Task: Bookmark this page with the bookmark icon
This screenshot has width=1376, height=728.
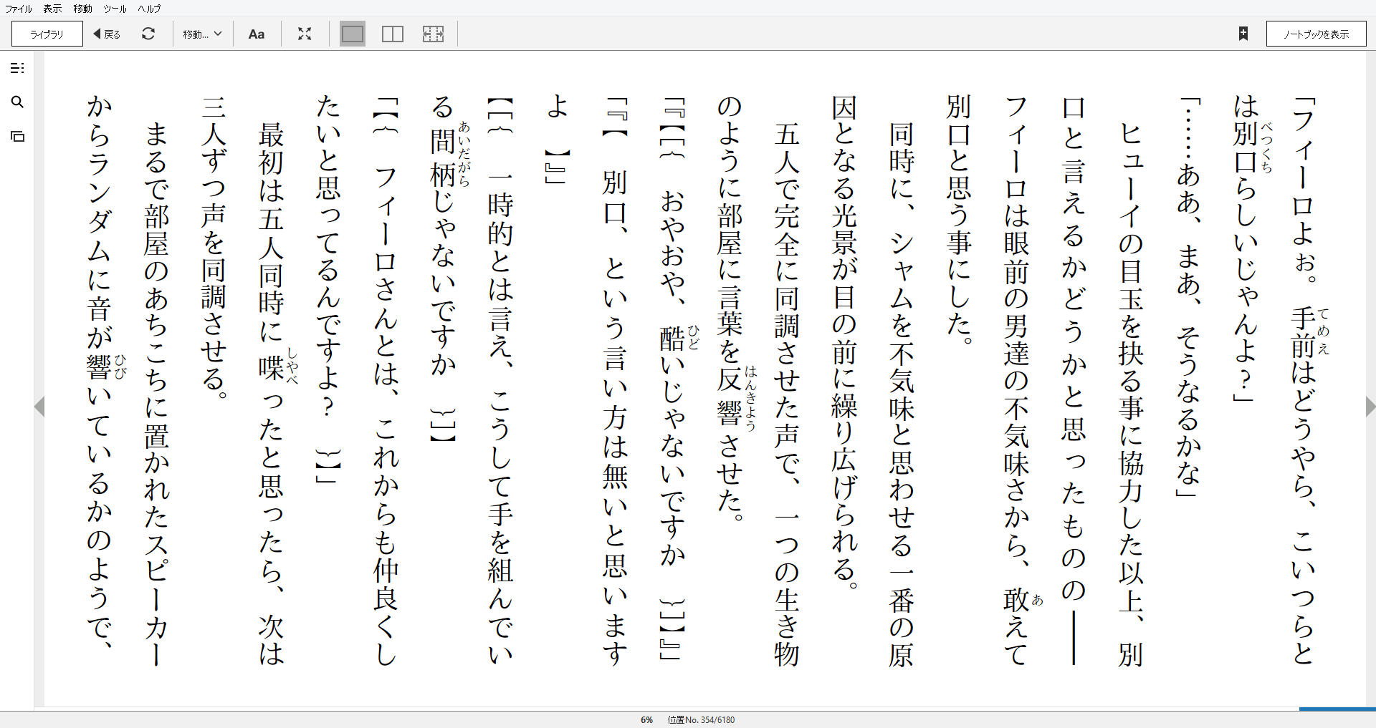Action: point(1243,34)
